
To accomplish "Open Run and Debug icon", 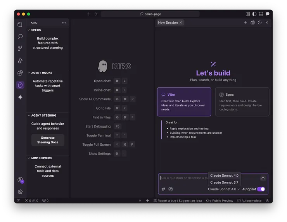I will coord(20,61).
